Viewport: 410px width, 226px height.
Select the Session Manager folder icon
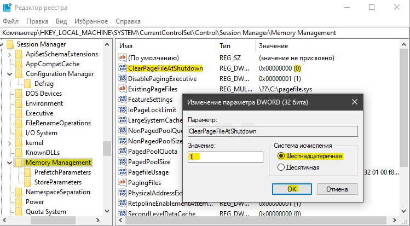[10, 44]
